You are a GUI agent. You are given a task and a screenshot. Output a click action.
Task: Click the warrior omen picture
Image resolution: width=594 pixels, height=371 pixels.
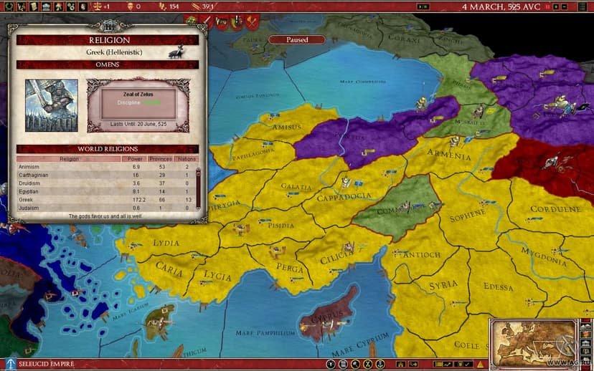click(x=52, y=105)
